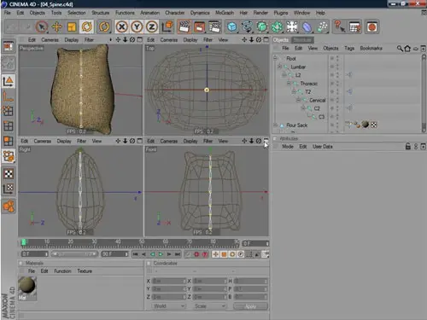Screen dimensions: 427x320
Task: Click the record keyframe button
Action: click(x=196, y=254)
